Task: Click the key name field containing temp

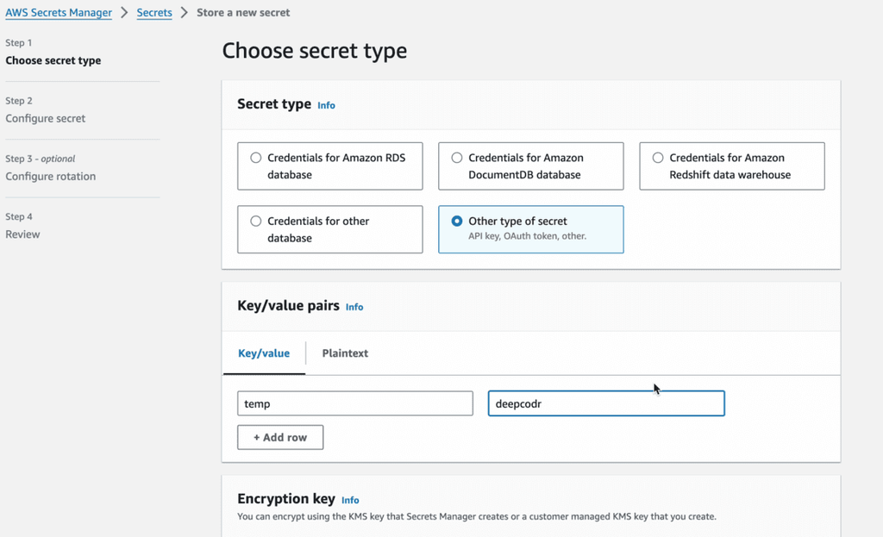Action: pyautogui.click(x=354, y=403)
